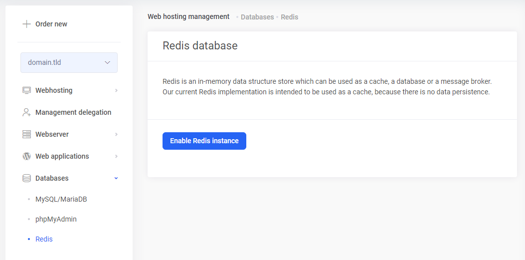The image size is (525, 260).
Task: Click the Webserver rack icon
Action: [27, 134]
